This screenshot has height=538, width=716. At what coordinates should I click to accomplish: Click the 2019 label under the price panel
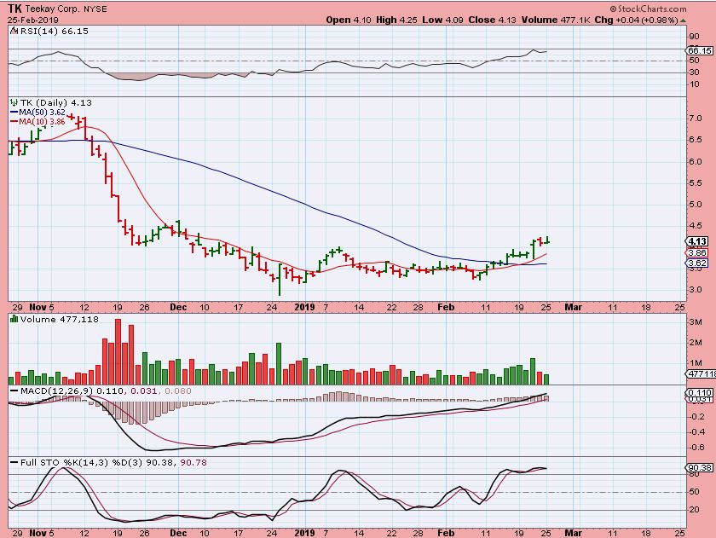[x=304, y=307]
